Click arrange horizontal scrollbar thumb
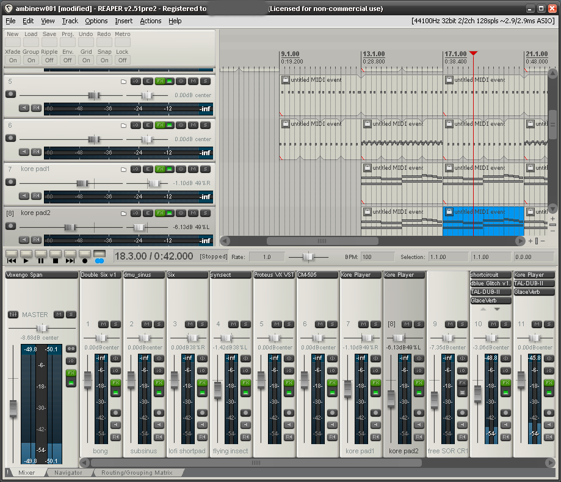 pyautogui.click(x=322, y=241)
